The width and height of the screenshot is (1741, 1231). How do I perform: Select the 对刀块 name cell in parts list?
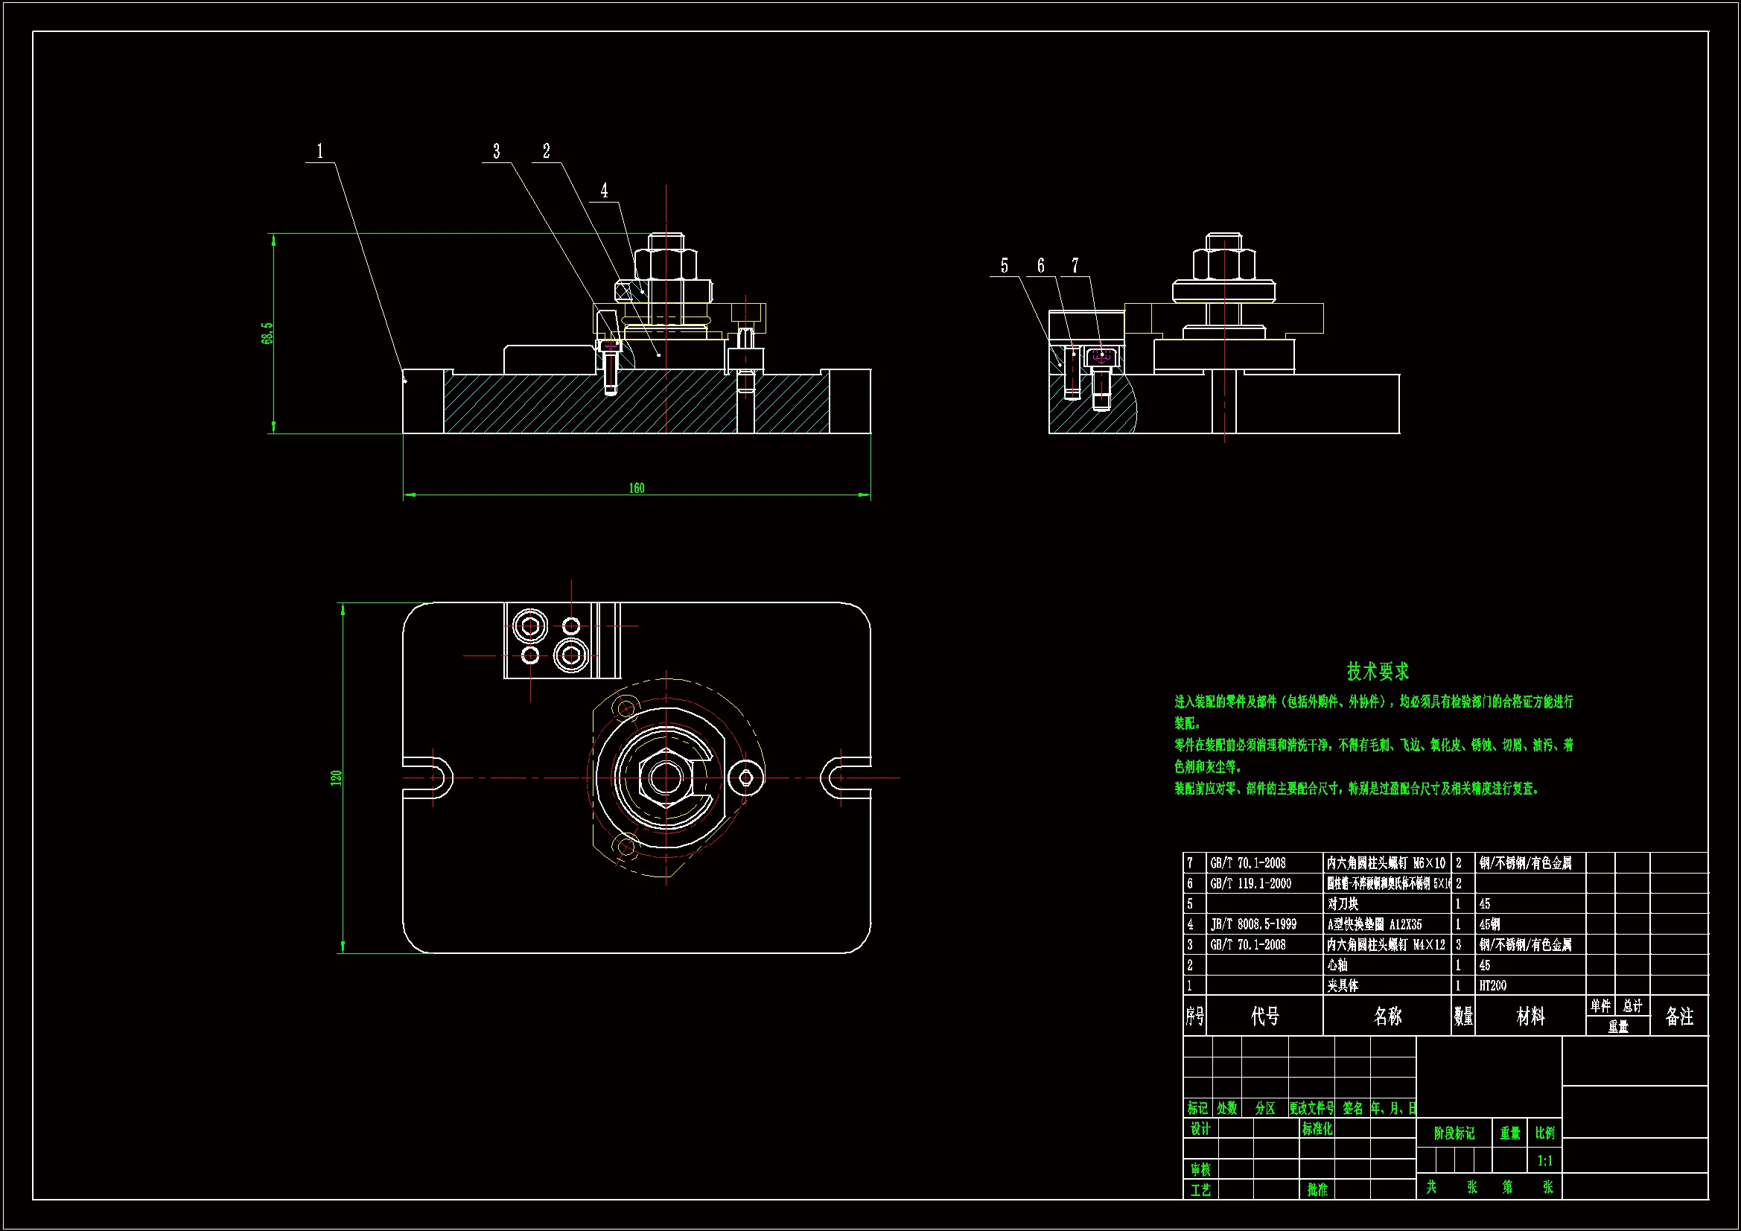(1343, 903)
